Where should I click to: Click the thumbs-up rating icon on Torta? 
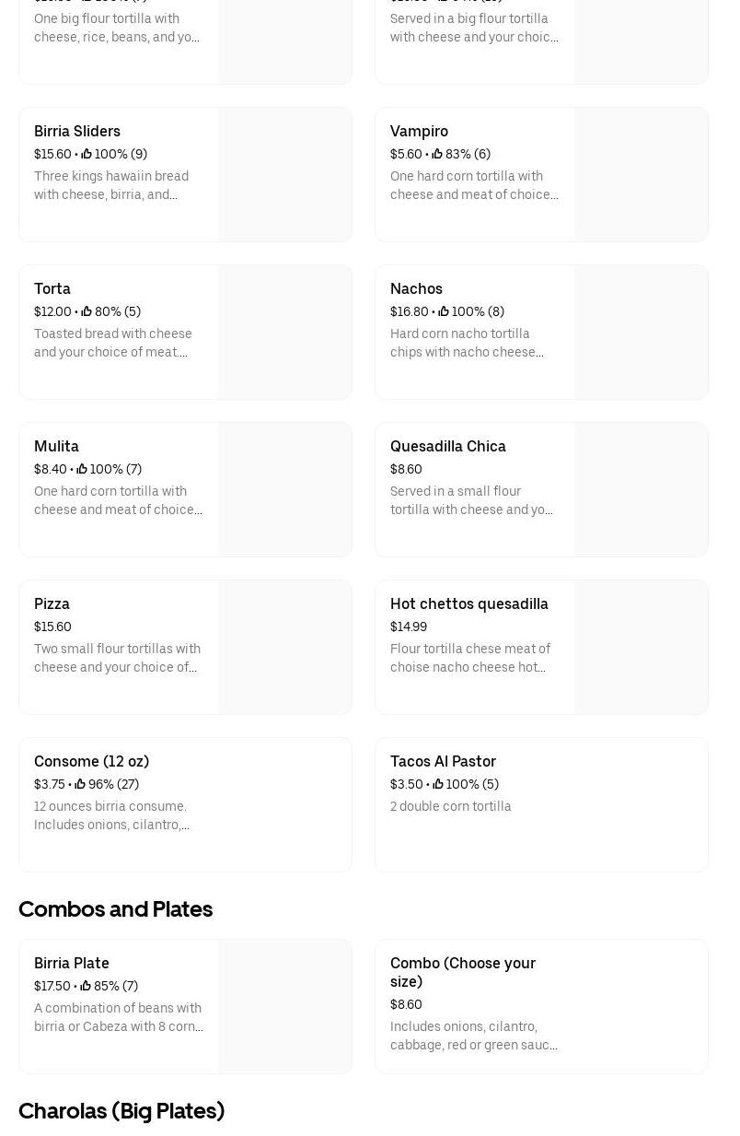87,312
